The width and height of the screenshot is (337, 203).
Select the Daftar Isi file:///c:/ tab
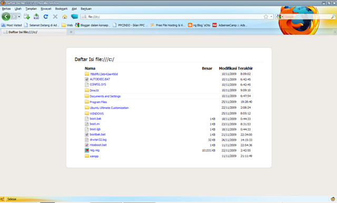34,32
